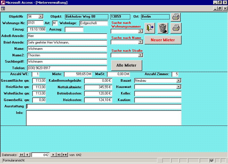Image resolution: width=228 pixels, height=164 pixels.
Task: Click the Neuer Mieter button
Action: tap(163, 40)
